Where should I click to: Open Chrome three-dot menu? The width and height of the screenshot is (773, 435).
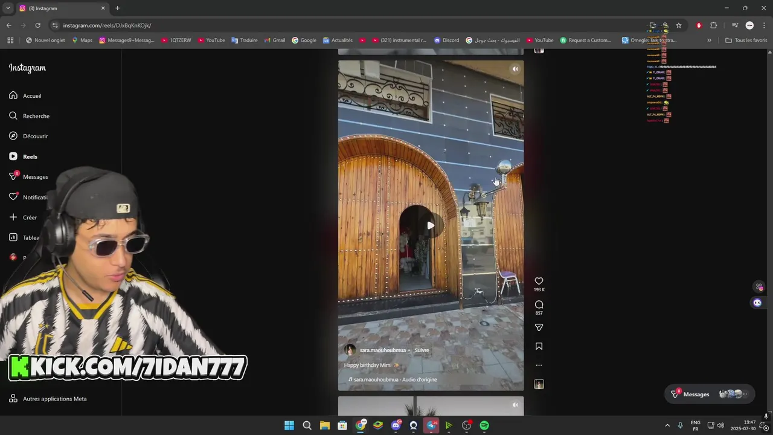[764, 25]
